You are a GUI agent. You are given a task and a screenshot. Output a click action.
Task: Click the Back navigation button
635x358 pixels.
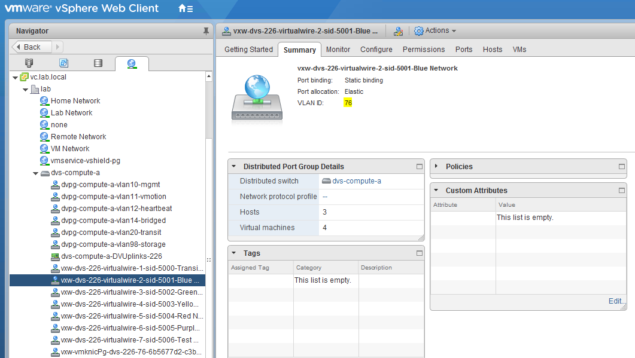[x=28, y=47]
